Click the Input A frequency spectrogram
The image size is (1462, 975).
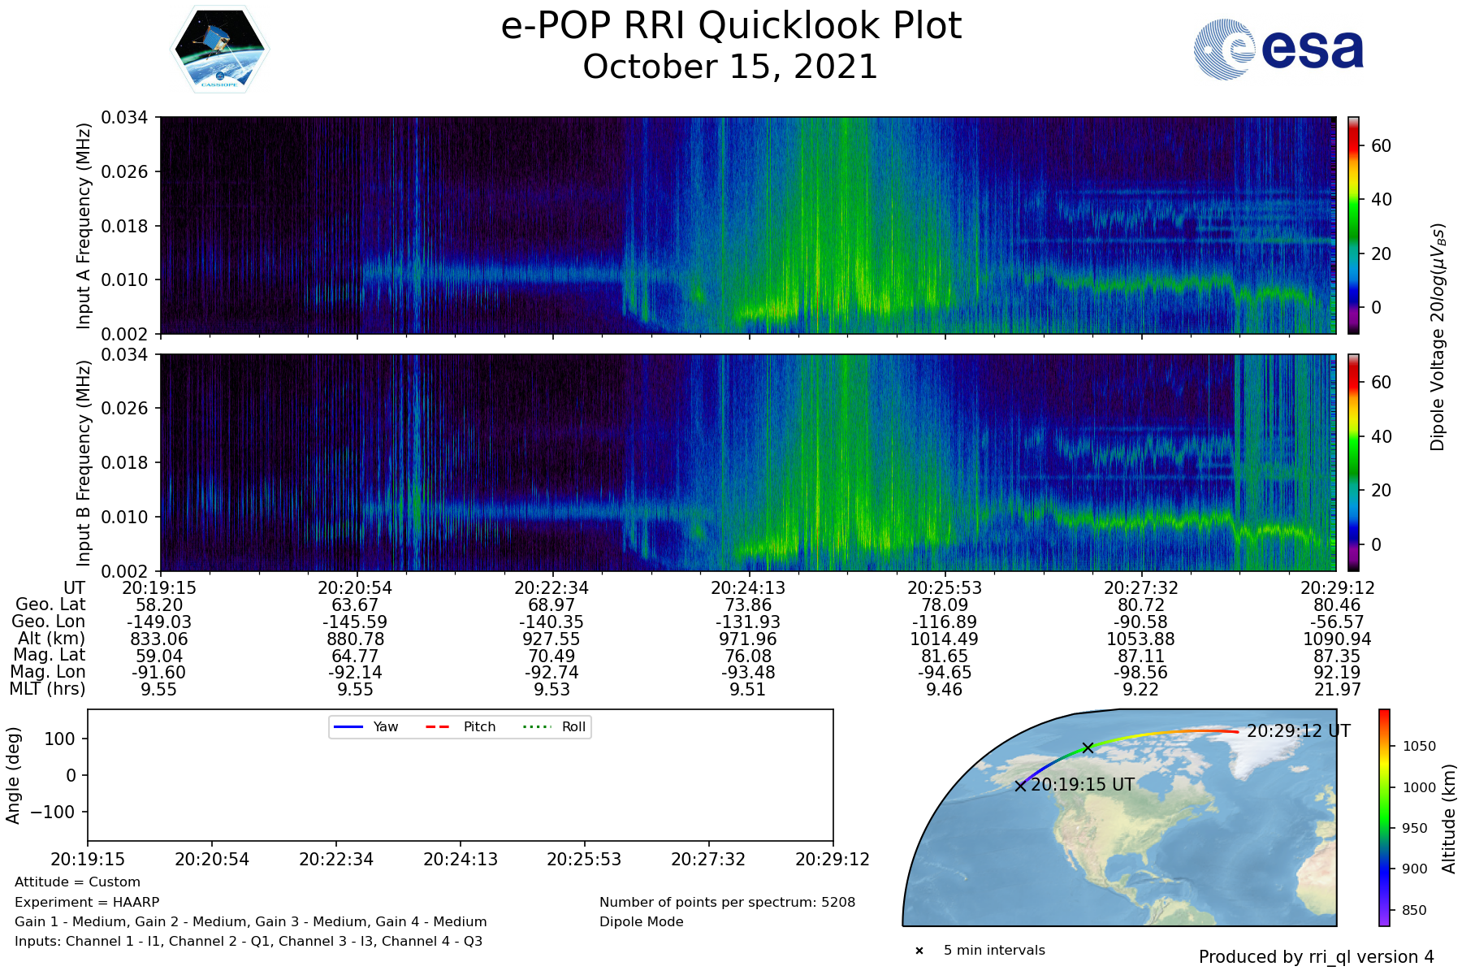(747, 225)
